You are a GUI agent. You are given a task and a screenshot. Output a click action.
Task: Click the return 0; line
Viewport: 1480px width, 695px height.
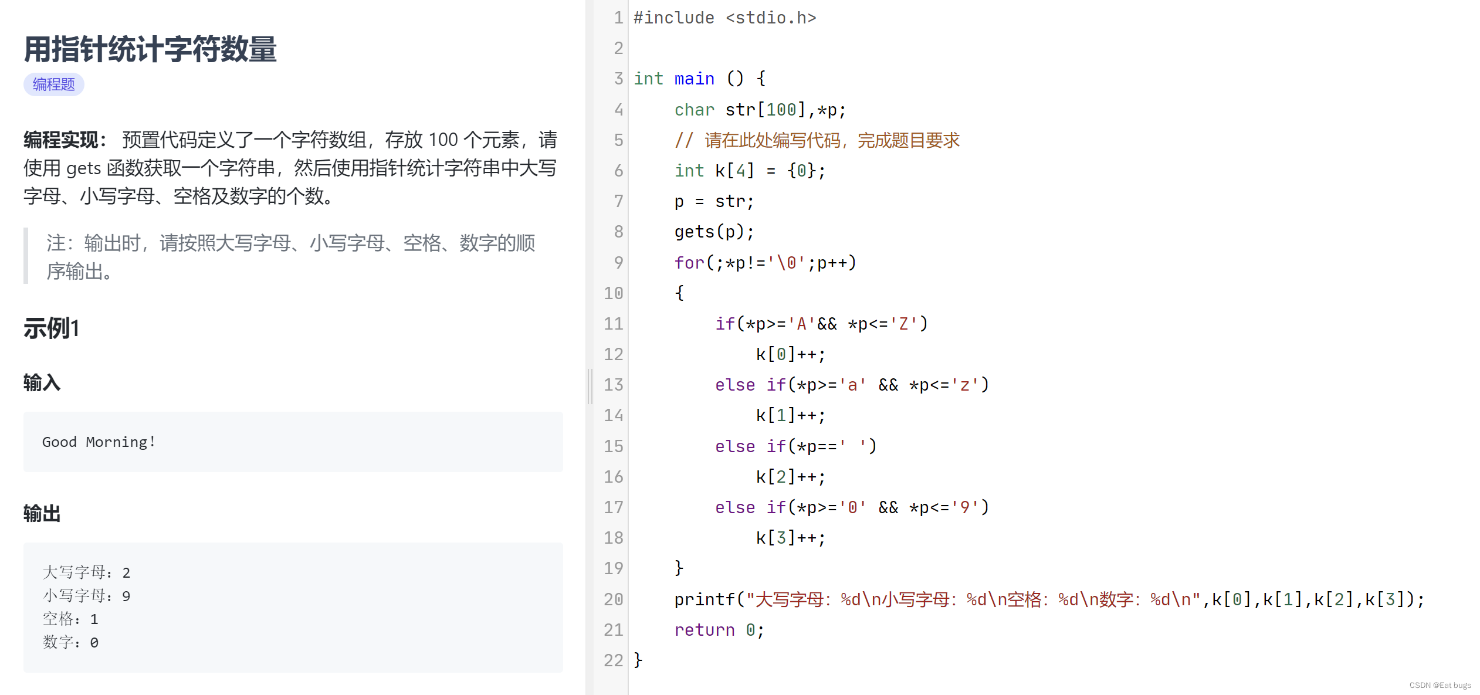tap(719, 629)
